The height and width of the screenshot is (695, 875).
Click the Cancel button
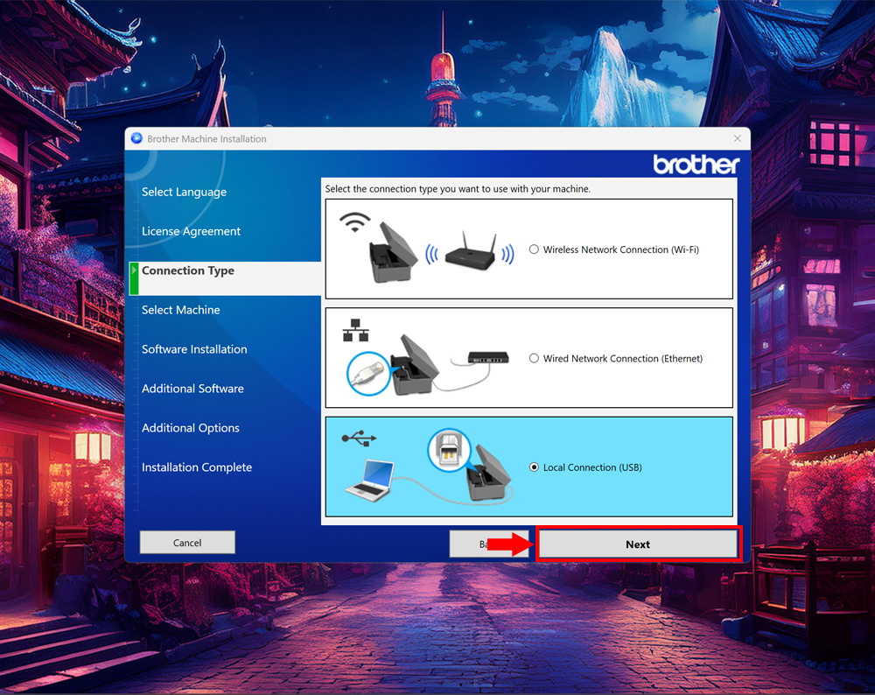pos(187,543)
